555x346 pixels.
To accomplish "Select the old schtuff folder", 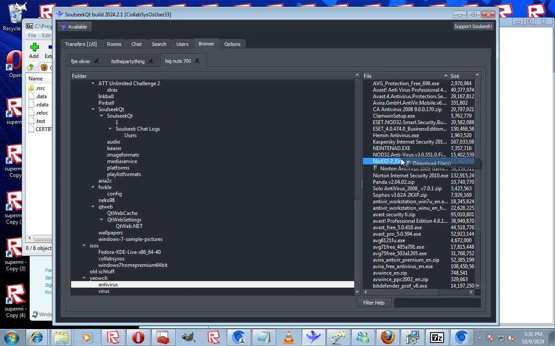I will pos(102,272).
